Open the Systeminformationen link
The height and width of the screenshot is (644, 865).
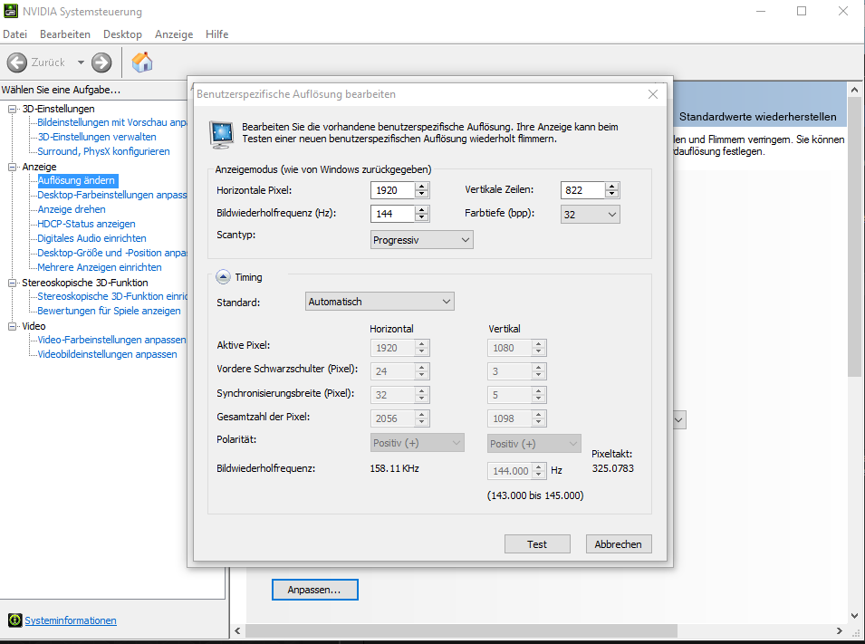tap(71, 620)
